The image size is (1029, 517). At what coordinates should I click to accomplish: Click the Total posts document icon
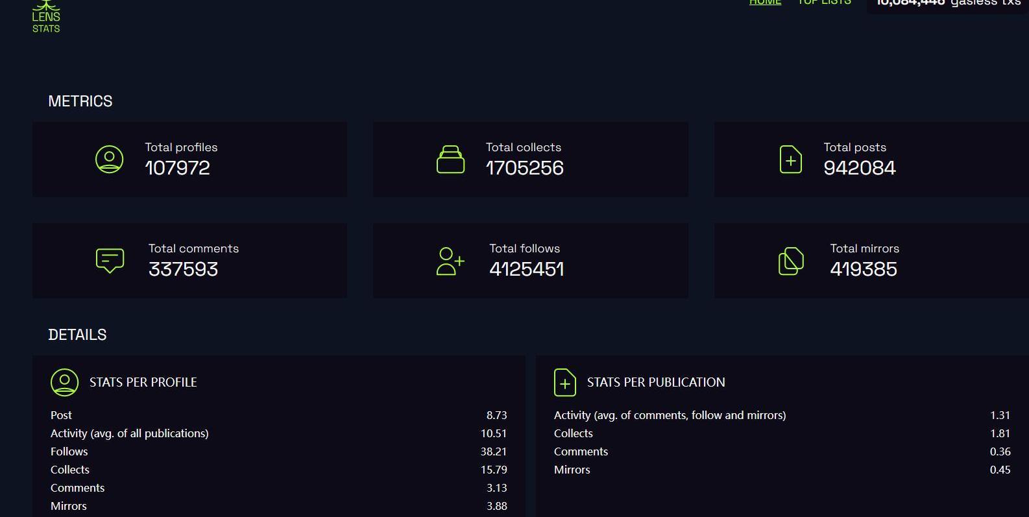tap(790, 159)
